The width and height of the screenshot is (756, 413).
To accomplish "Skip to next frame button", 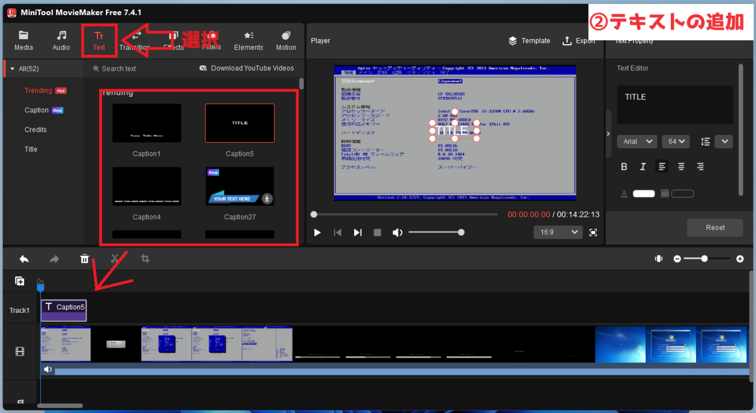I will [357, 232].
